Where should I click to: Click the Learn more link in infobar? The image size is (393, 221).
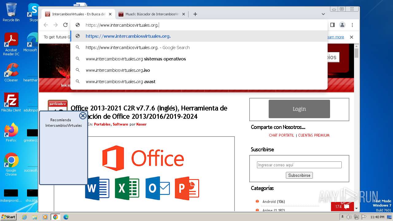(x=336, y=37)
